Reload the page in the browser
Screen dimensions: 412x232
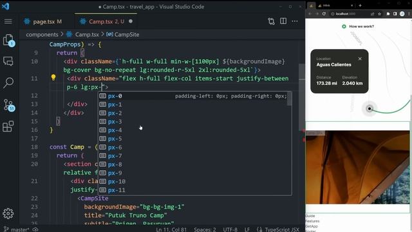tap(324, 14)
